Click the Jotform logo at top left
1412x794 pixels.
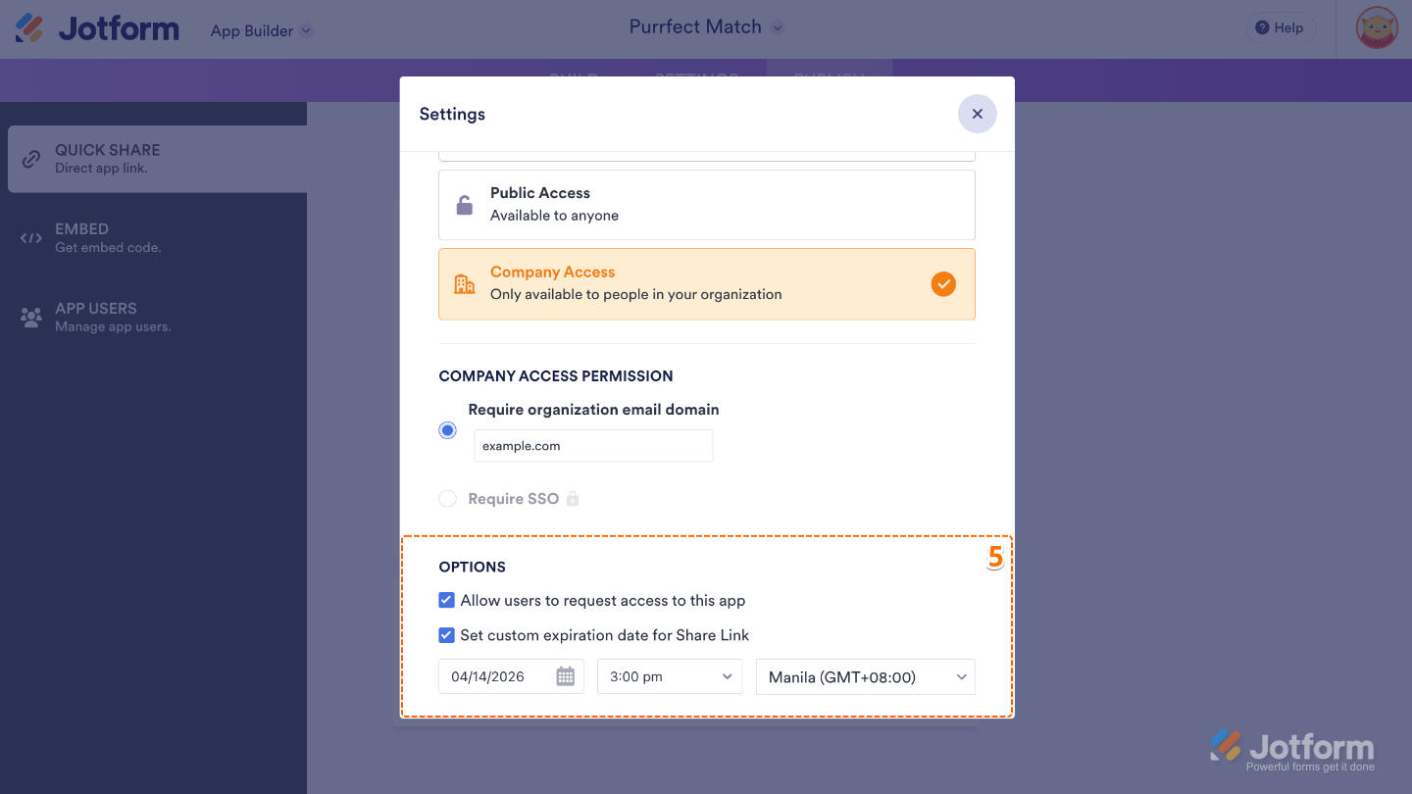[95, 28]
